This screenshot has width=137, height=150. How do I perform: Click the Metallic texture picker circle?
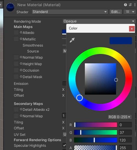click(x=21, y=39)
